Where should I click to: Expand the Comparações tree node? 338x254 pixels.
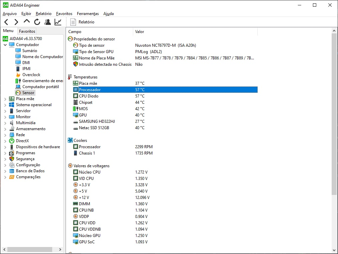point(5,177)
